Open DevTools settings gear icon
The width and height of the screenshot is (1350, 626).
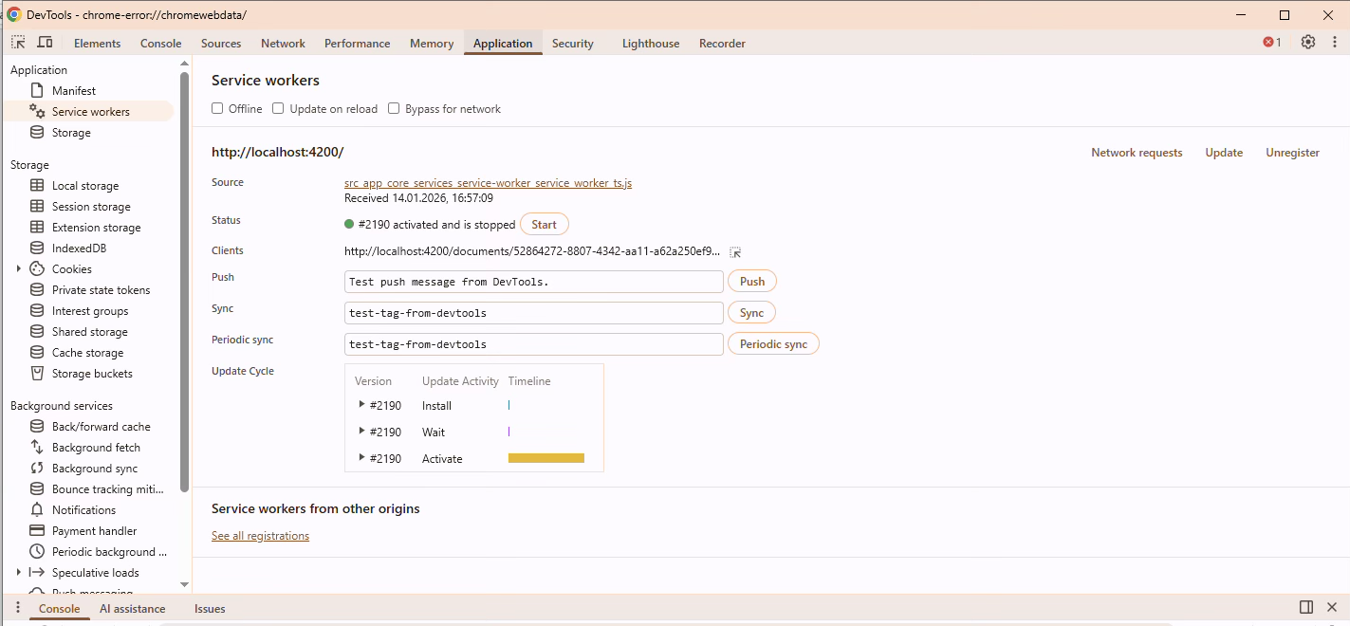point(1308,42)
